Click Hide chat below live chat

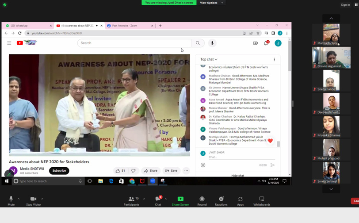[x=237, y=176]
